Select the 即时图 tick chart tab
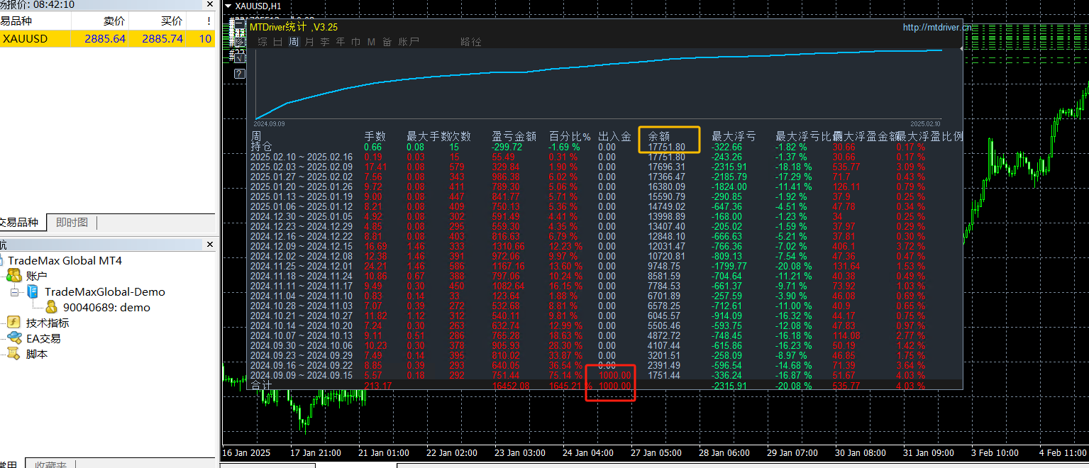The width and height of the screenshot is (1089, 468). 72,223
